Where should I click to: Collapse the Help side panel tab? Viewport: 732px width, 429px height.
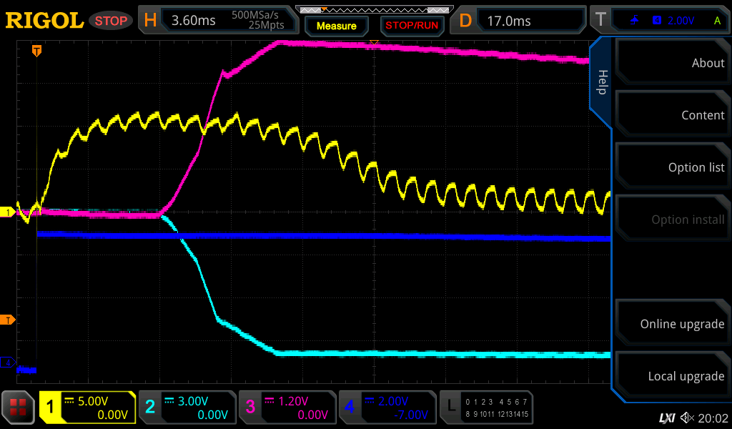[602, 82]
